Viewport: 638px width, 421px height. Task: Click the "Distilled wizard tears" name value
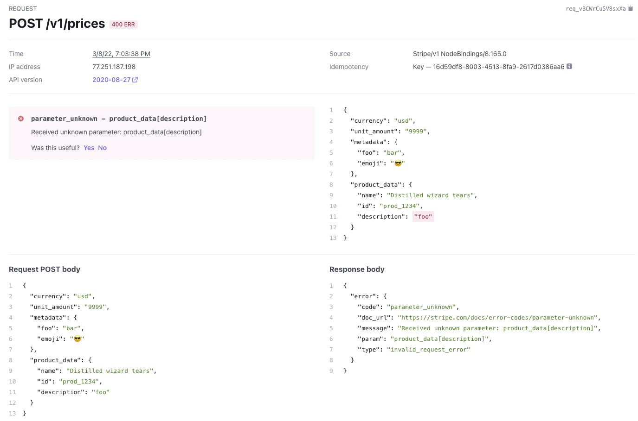(430, 195)
